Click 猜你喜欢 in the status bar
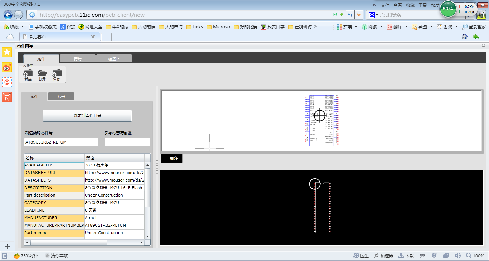Image resolution: width=489 pixels, height=261 pixels. [56, 256]
